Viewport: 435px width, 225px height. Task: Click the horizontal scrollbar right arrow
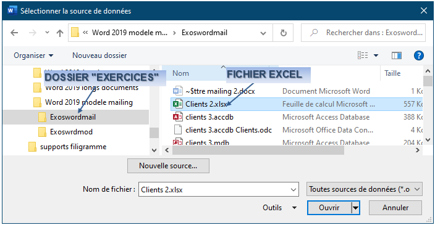coord(418,150)
